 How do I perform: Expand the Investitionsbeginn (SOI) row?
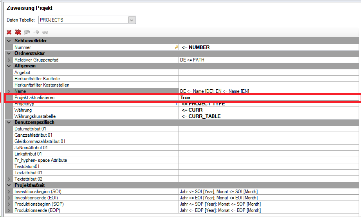pyautogui.click(x=9, y=192)
